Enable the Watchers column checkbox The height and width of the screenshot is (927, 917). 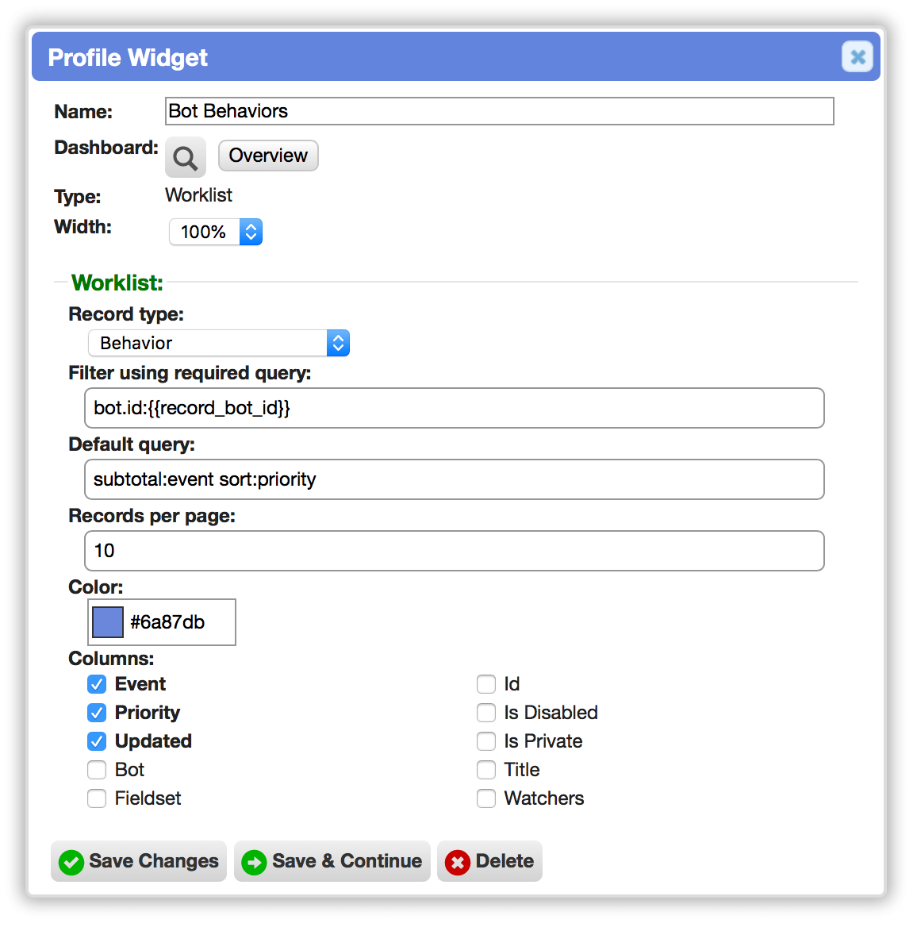pyautogui.click(x=486, y=798)
